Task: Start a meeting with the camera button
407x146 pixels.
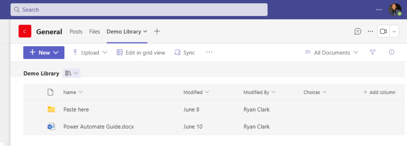Action: pos(384,31)
